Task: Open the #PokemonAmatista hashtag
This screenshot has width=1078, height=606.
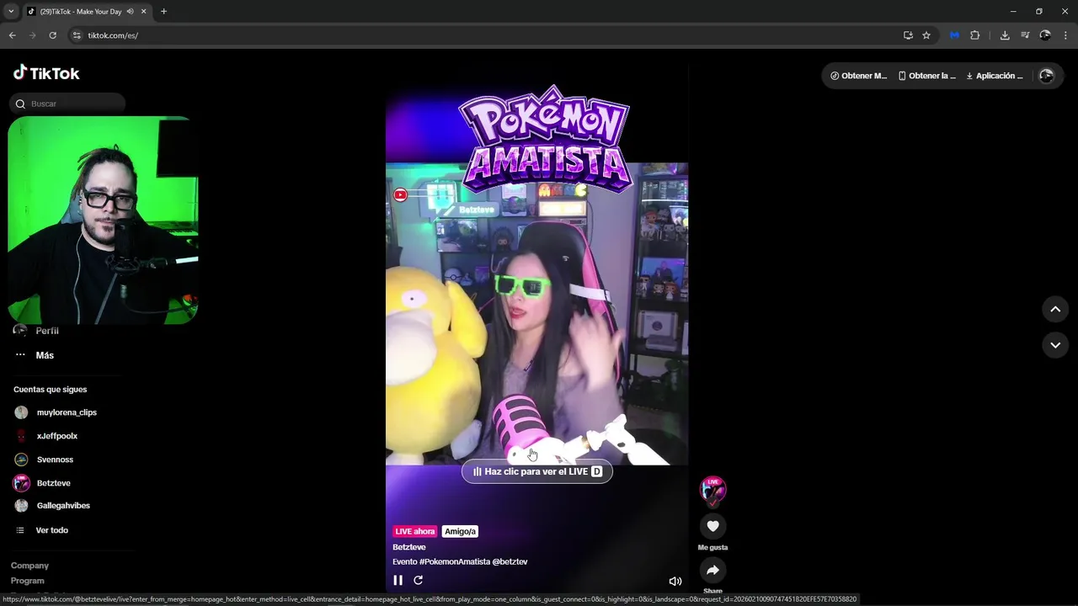Action: tap(455, 561)
